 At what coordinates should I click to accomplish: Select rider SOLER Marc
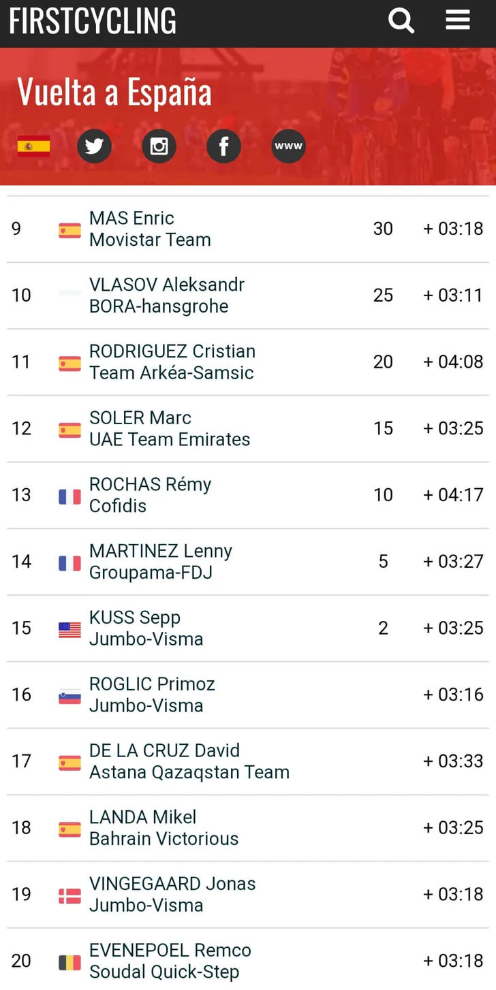[140, 417]
